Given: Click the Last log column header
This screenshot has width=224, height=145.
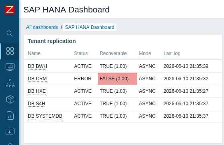Looking at the screenshot, I should coord(172,53).
